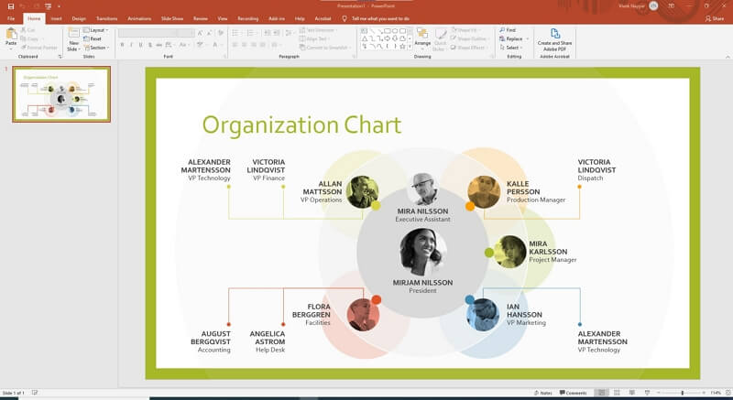Open the Select dropdown in Editing
Image resolution: width=733 pixels, height=400 pixels.
pyautogui.click(x=511, y=48)
